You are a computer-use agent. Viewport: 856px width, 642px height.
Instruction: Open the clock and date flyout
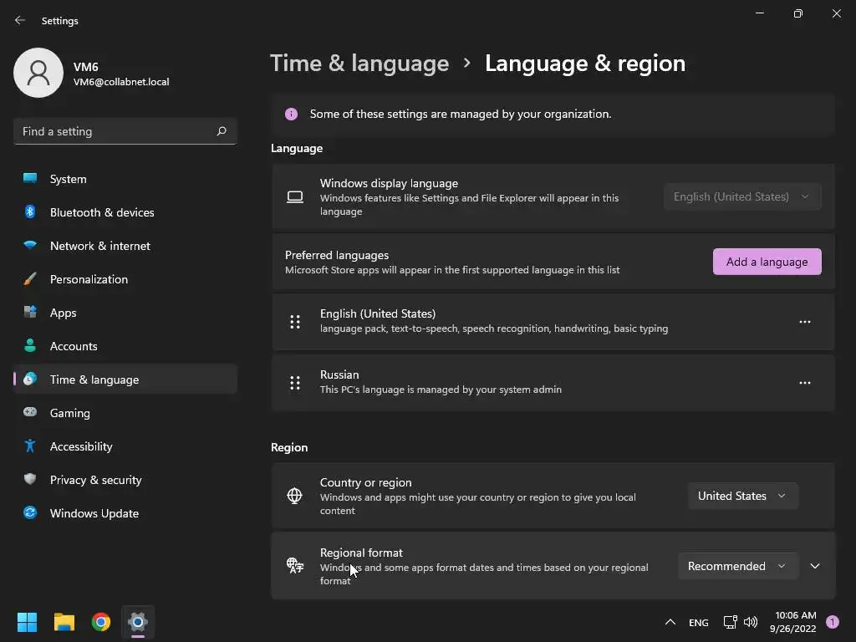click(794, 622)
